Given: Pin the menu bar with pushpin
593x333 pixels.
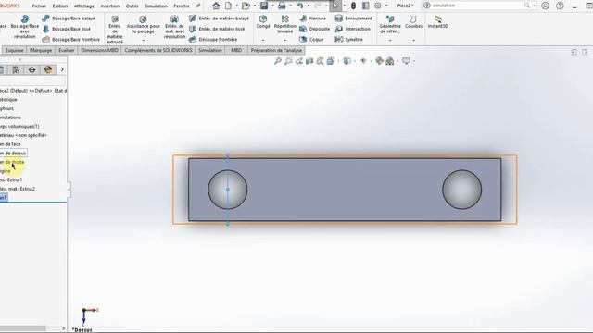Looking at the screenshot, I should click(x=197, y=6).
